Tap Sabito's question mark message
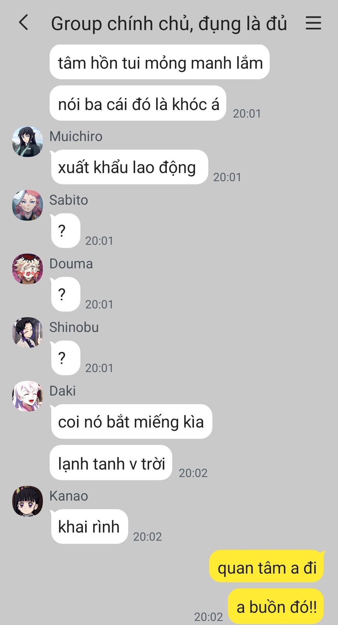The width and height of the screenshot is (338, 625). pyautogui.click(x=65, y=230)
